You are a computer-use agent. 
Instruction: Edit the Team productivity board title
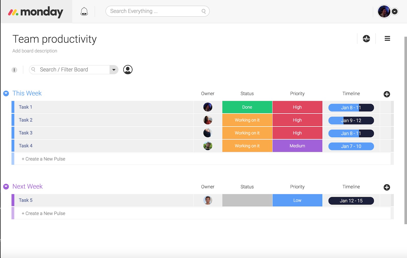(x=54, y=39)
